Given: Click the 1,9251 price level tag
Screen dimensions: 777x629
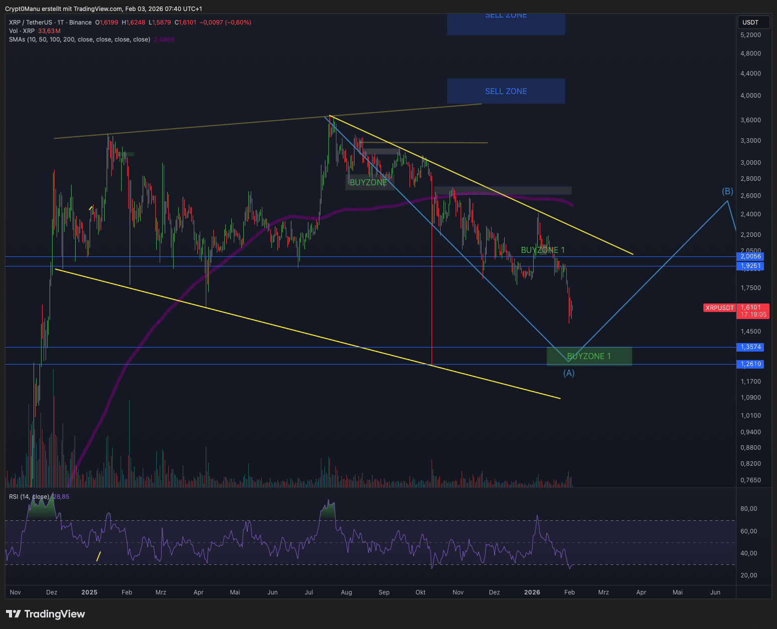Looking at the screenshot, I should click(x=750, y=266).
